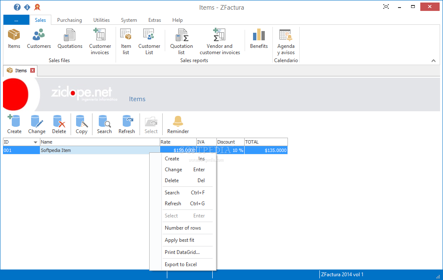Click the Name column header
This screenshot has height=280, width=443.
100,142
